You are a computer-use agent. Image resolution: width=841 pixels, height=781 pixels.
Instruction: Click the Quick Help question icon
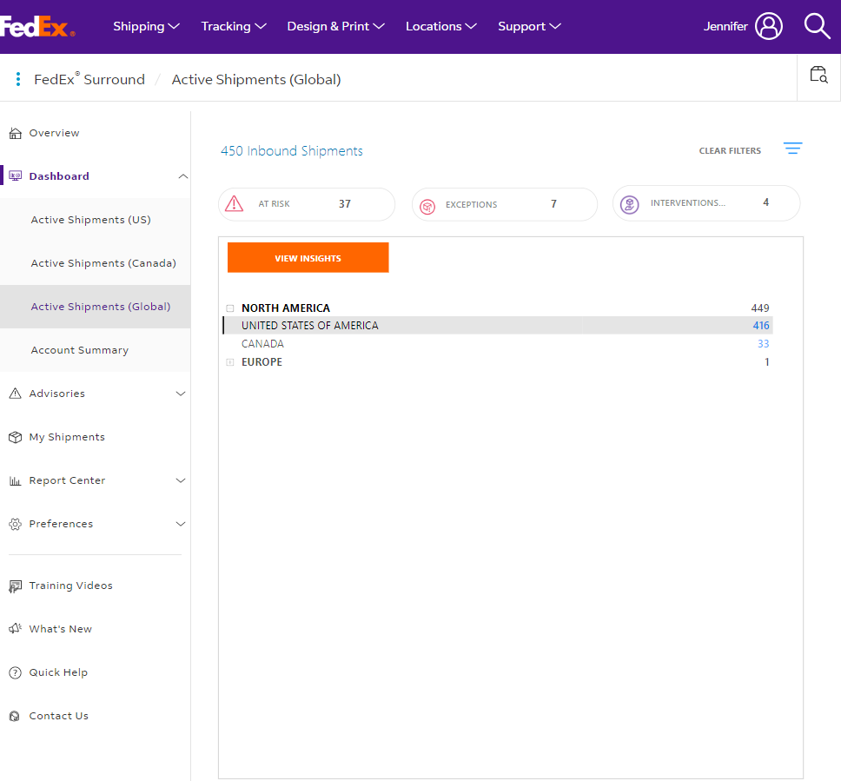(16, 672)
